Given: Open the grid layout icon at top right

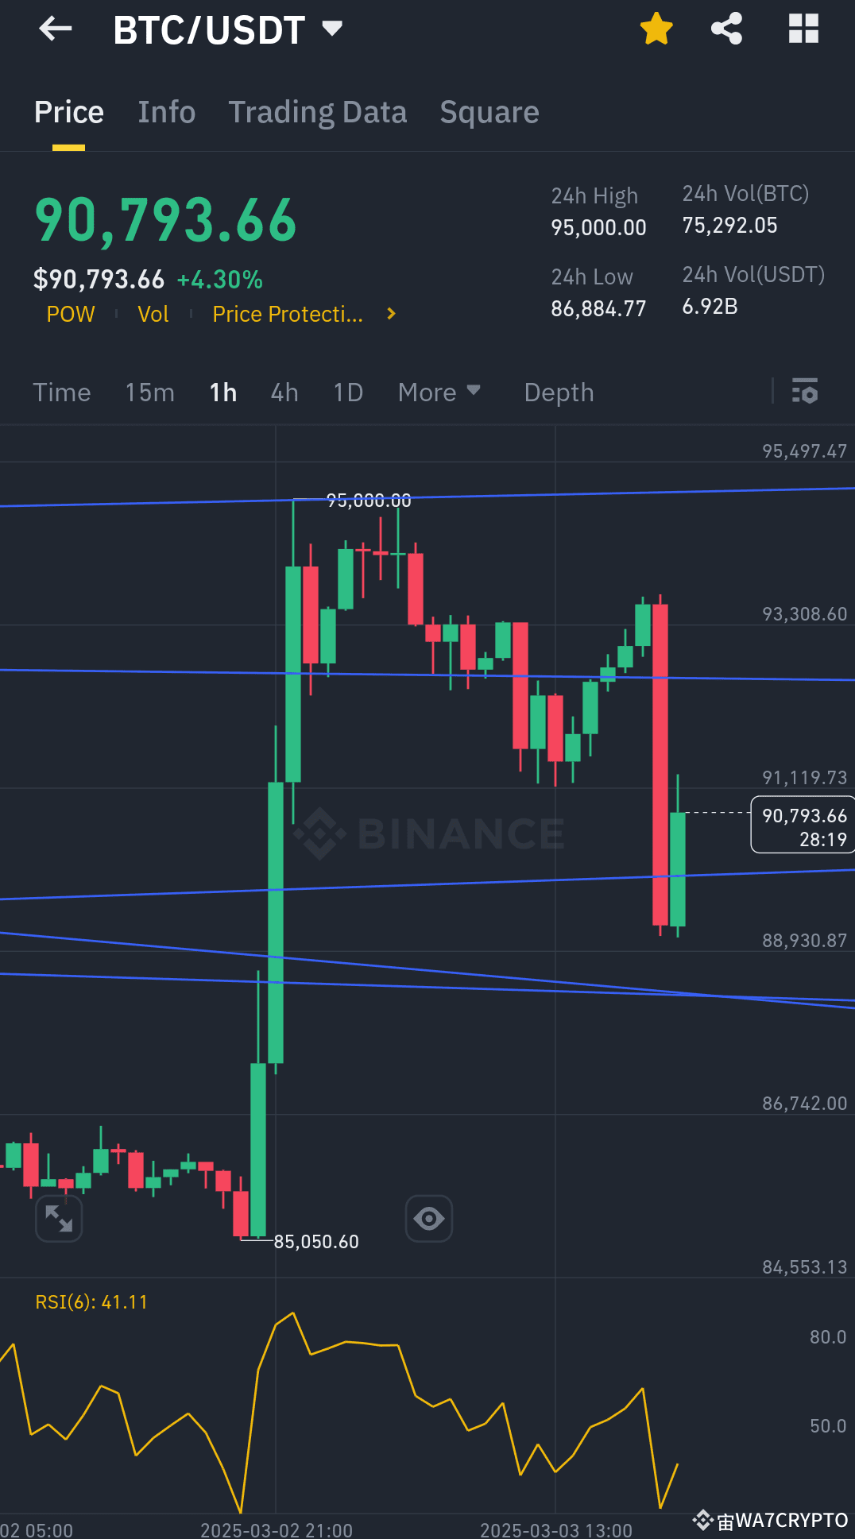Looking at the screenshot, I should tap(803, 29).
